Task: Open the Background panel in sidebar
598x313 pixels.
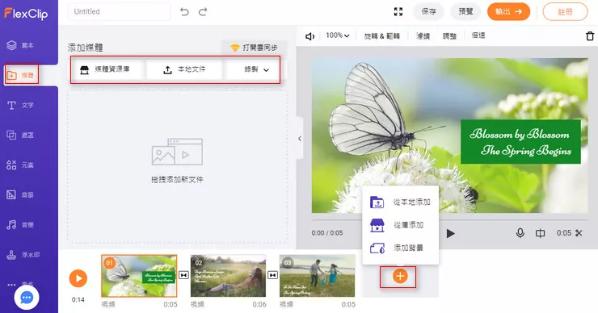Action: pyautogui.click(x=20, y=195)
